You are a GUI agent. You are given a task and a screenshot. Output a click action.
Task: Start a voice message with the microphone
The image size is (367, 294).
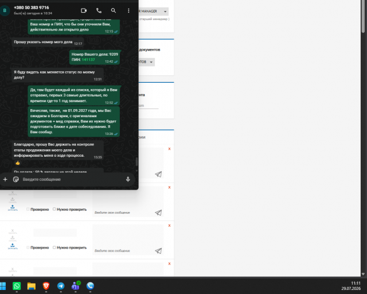pyautogui.click(x=128, y=179)
